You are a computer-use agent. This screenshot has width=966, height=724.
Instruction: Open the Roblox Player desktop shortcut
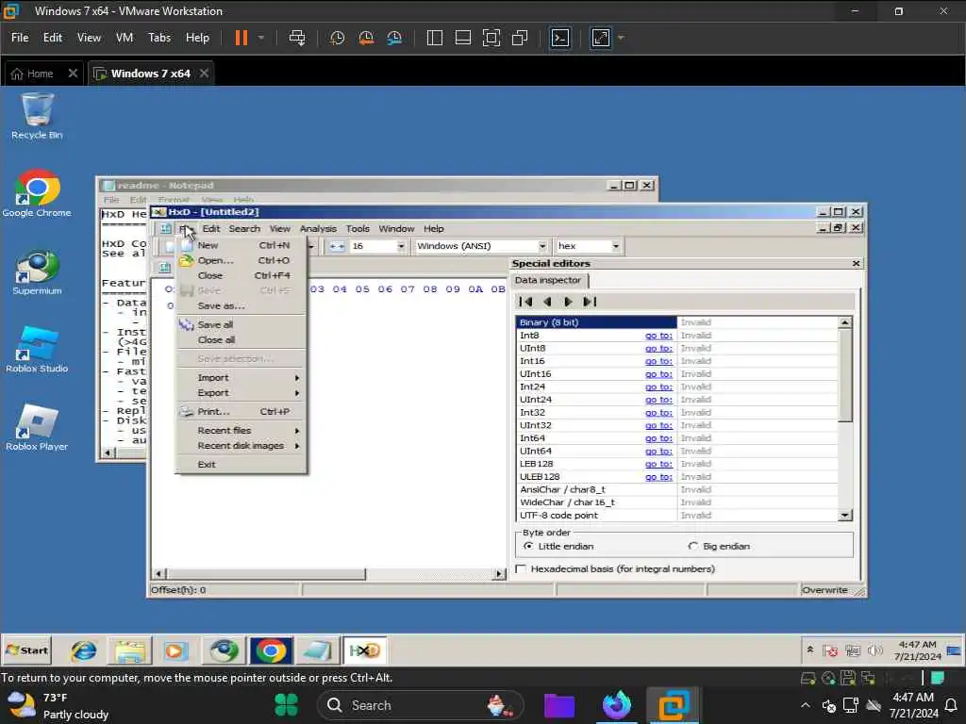(37, 428)
